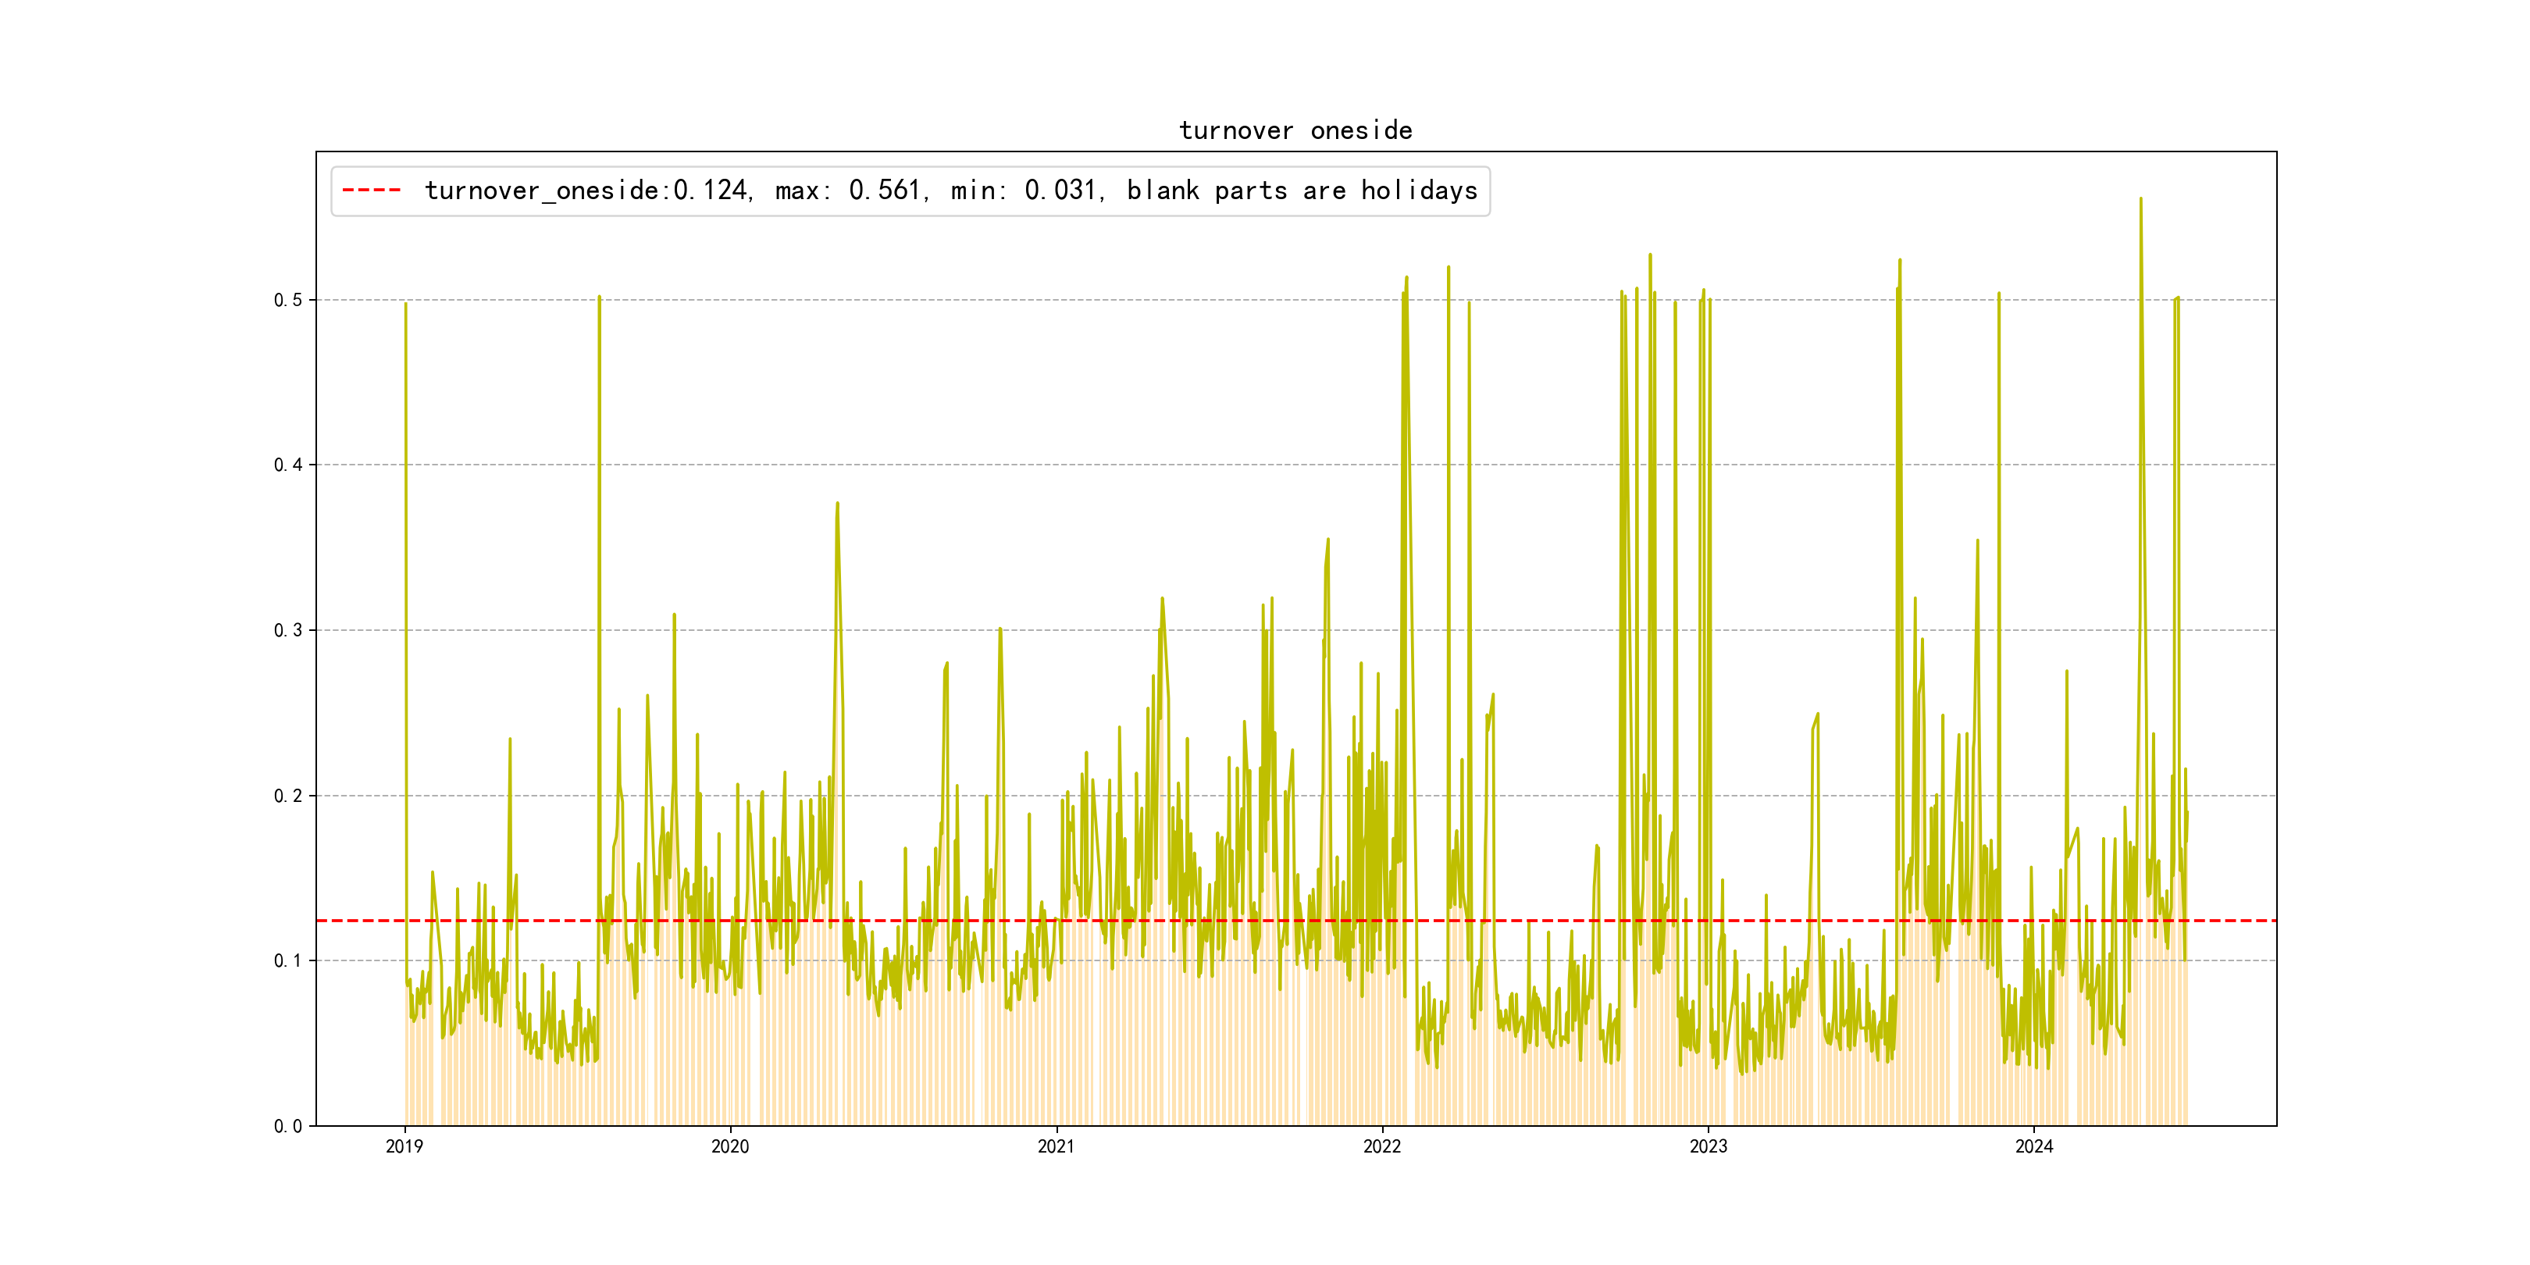Click the 0.1 y-axis tick label
This screenshot has width=2530, height=1265.
click(288, 960)
